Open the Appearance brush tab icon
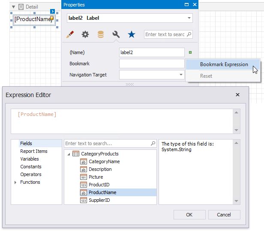The height and width of the screenshot is (231, 264). [x=71, y=35]
